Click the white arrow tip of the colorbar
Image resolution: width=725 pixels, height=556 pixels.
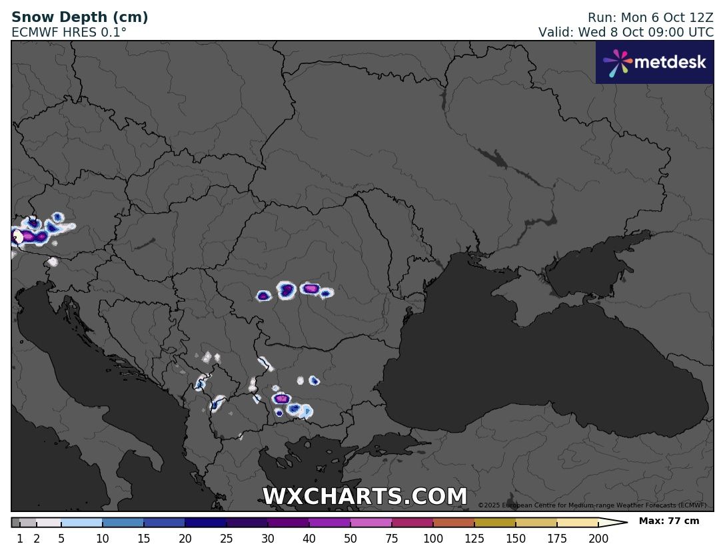point(613,523)
